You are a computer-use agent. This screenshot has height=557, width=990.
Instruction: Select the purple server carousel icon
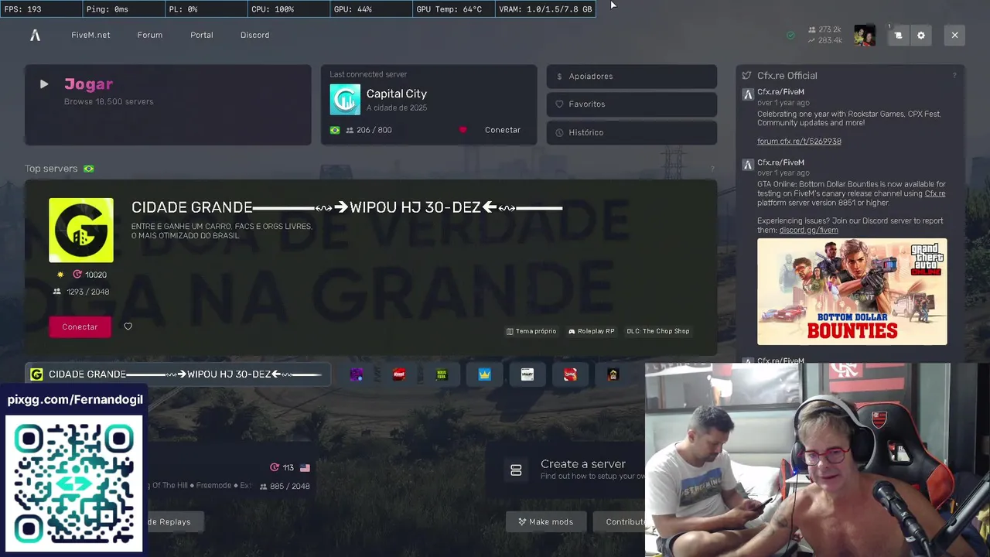coord(357,374)
